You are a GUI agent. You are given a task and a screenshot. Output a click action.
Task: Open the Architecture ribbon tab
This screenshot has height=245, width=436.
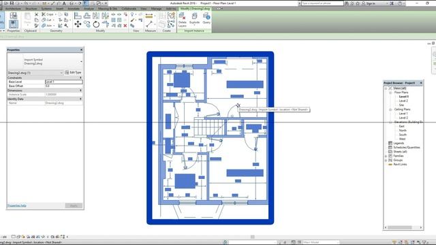[13, 9]
